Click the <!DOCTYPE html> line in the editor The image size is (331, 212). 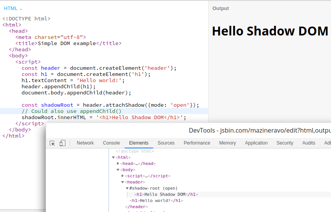tap(27, 19)
